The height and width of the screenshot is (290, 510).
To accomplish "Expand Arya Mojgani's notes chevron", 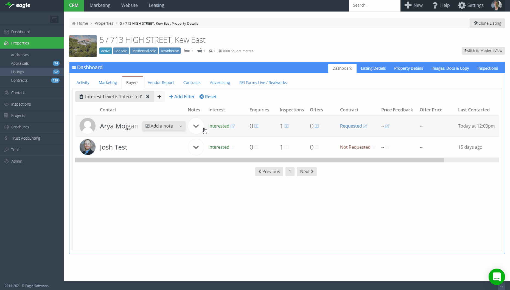I will (x=196, y=126).
